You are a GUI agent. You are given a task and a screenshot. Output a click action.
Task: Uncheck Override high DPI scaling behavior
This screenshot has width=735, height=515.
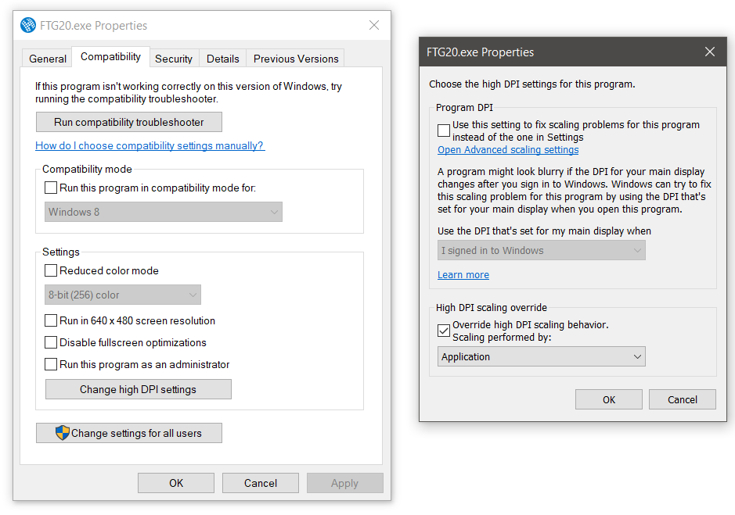tap(444, 331)
